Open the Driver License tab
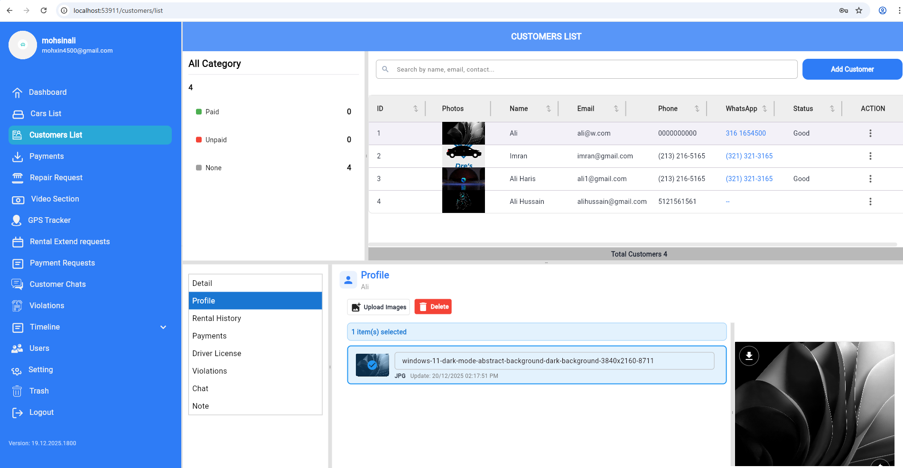 coord(217,353)
